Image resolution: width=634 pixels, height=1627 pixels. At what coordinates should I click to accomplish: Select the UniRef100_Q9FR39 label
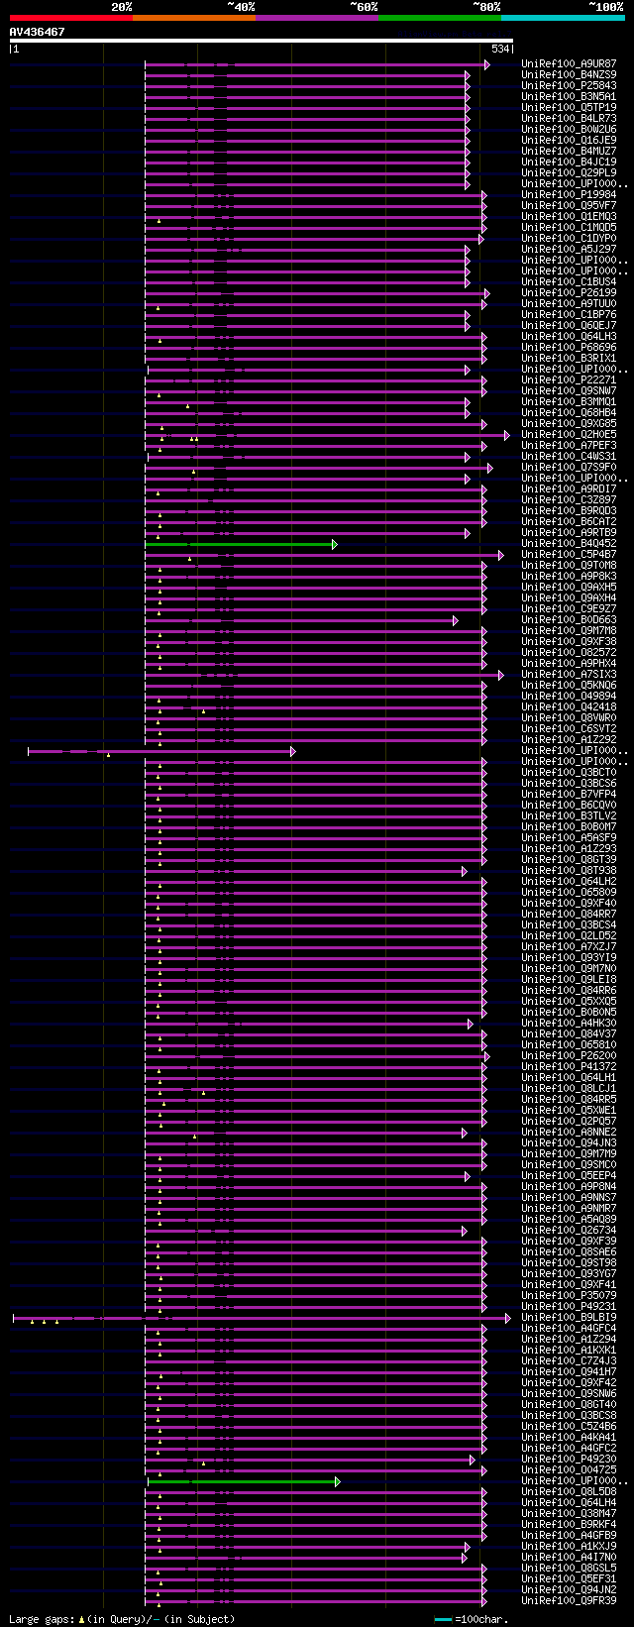pos(569,1601)
